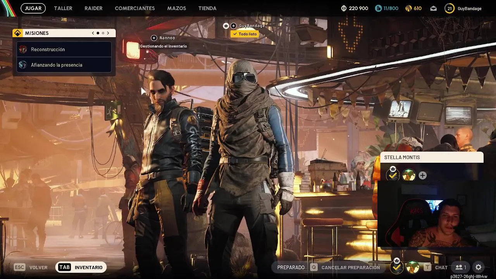Click the checked leader avatar in Stella Montis panel
Image resolution: width=496 pixels, height=279 pixels.
[393, 175]
